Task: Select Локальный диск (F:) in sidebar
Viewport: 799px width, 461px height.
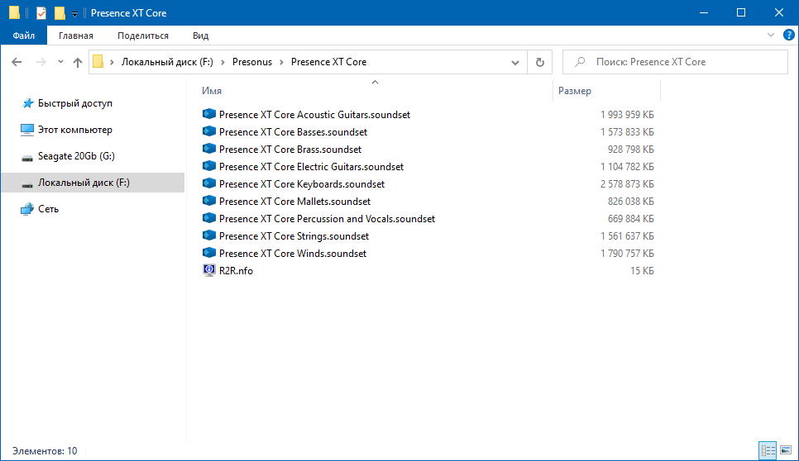Action: click(93, 183)
